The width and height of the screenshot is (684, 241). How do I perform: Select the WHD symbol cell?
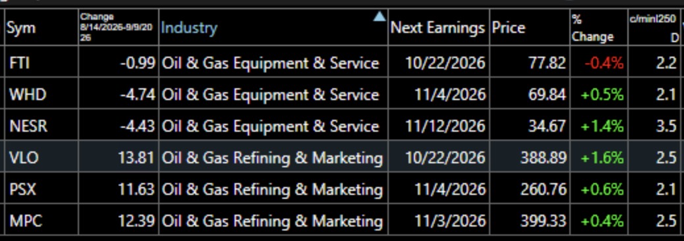tap(42, 95)
